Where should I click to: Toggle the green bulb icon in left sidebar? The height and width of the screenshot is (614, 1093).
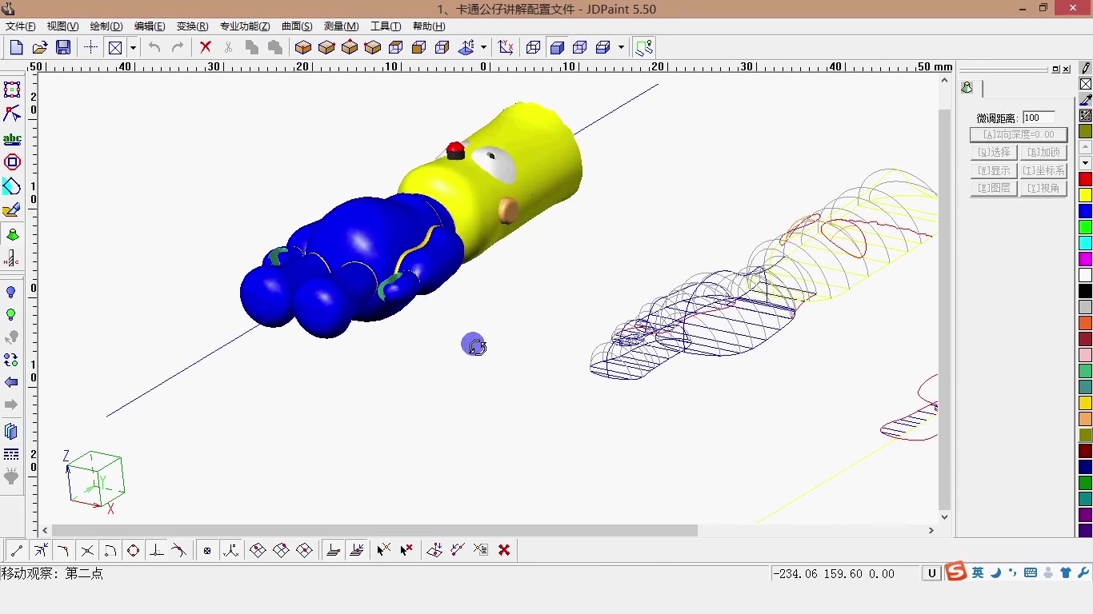pyautogui.click(x=11, y=315)
